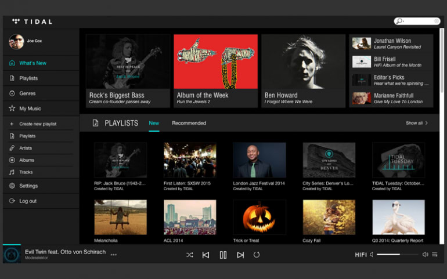Pause the current song

(x=223, y=255)
